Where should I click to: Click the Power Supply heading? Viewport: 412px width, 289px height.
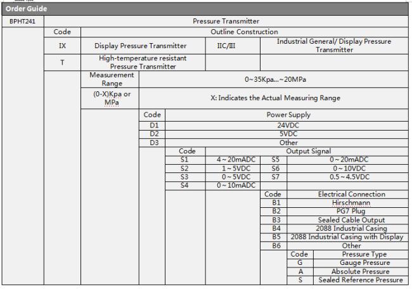(286, 117)
